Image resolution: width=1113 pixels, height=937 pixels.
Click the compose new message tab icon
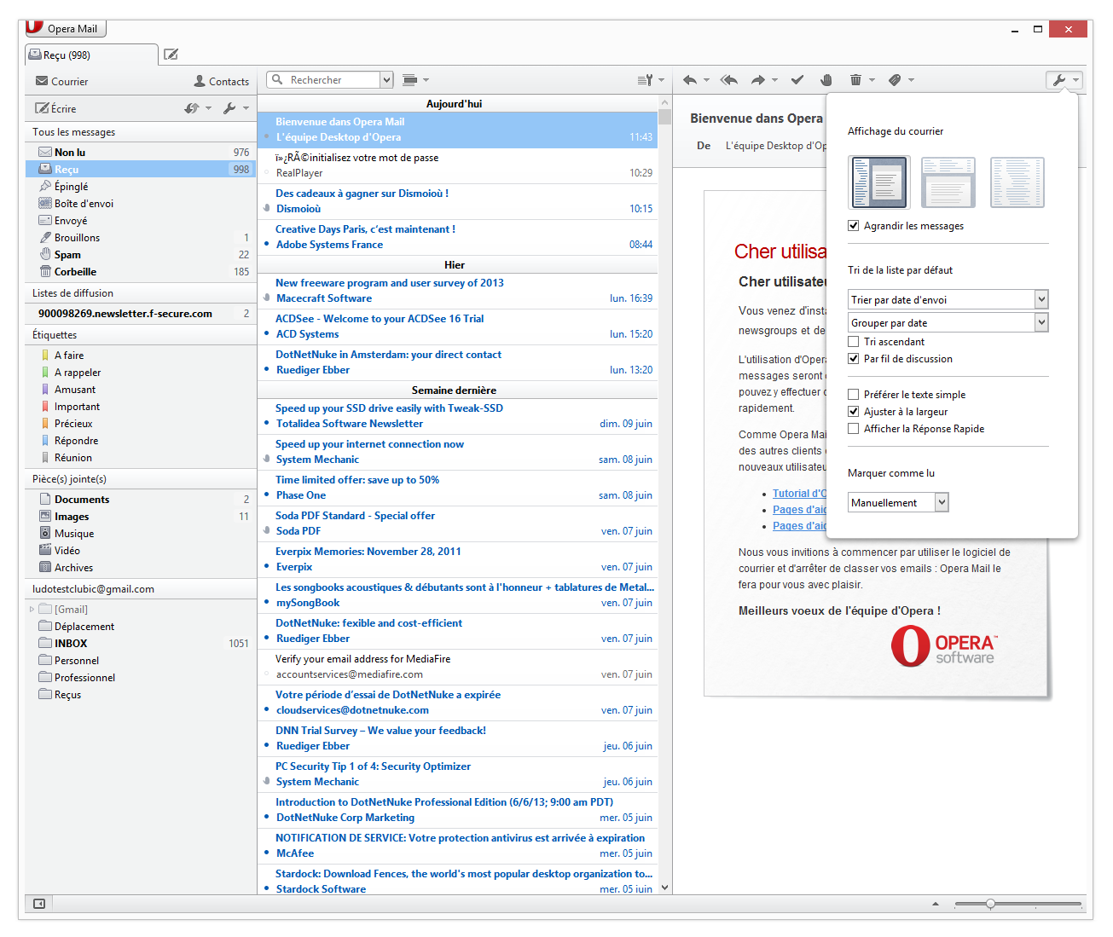click(171, 55)
